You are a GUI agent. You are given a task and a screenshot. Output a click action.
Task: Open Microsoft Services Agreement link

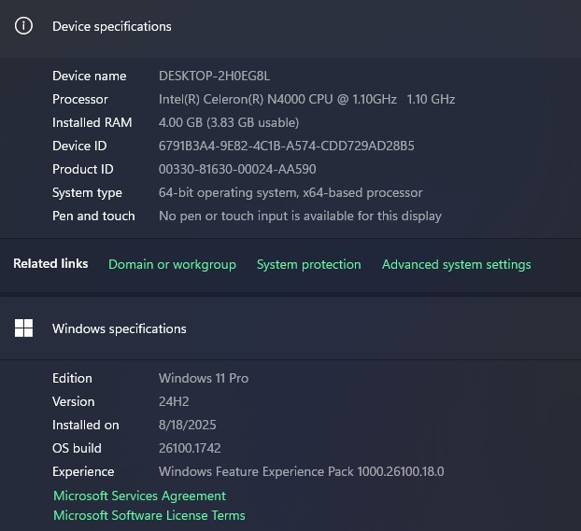[140, 496]
